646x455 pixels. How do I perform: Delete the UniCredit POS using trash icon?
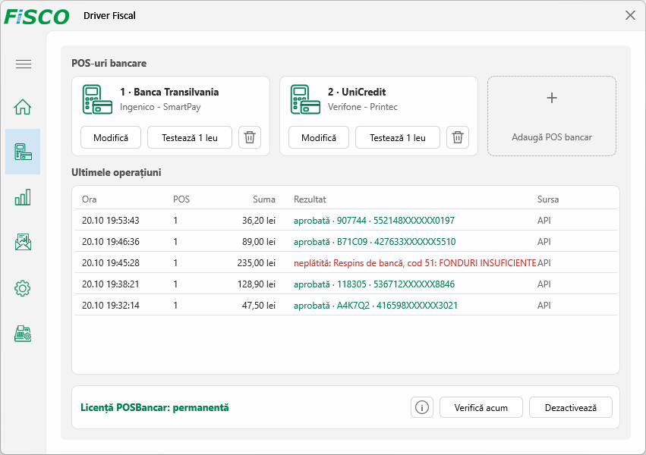coord(458,137)
